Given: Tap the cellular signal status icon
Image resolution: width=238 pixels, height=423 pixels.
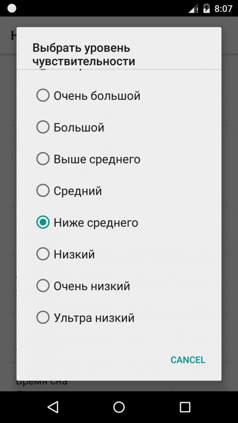Looking at the screenshot, I should pyautogui.click(x=193, y=8).
